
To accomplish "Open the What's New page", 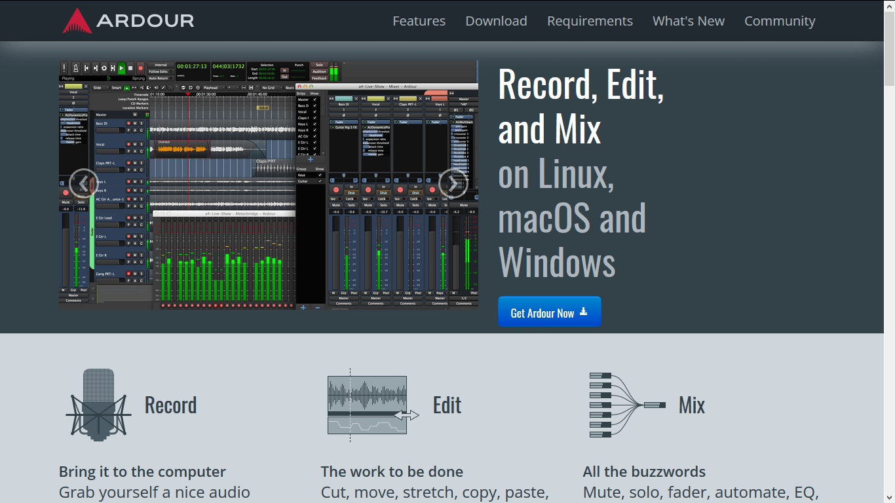I will 689,21.
